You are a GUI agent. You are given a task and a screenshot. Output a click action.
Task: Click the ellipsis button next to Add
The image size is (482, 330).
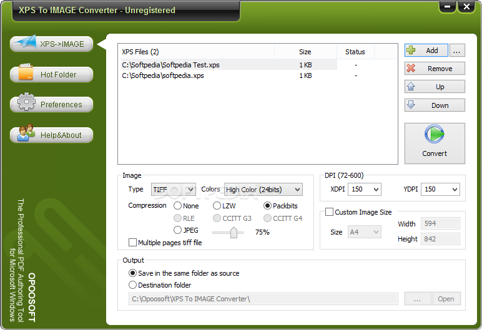coord(457,50)
